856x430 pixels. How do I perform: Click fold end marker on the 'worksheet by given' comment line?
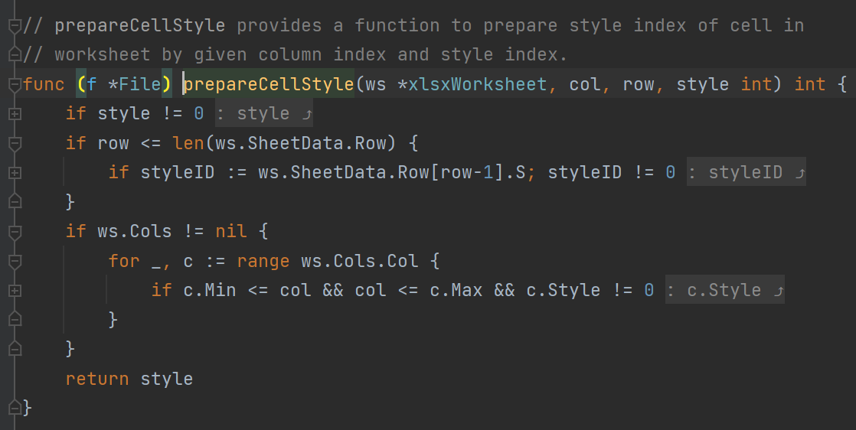coord(13,55)
